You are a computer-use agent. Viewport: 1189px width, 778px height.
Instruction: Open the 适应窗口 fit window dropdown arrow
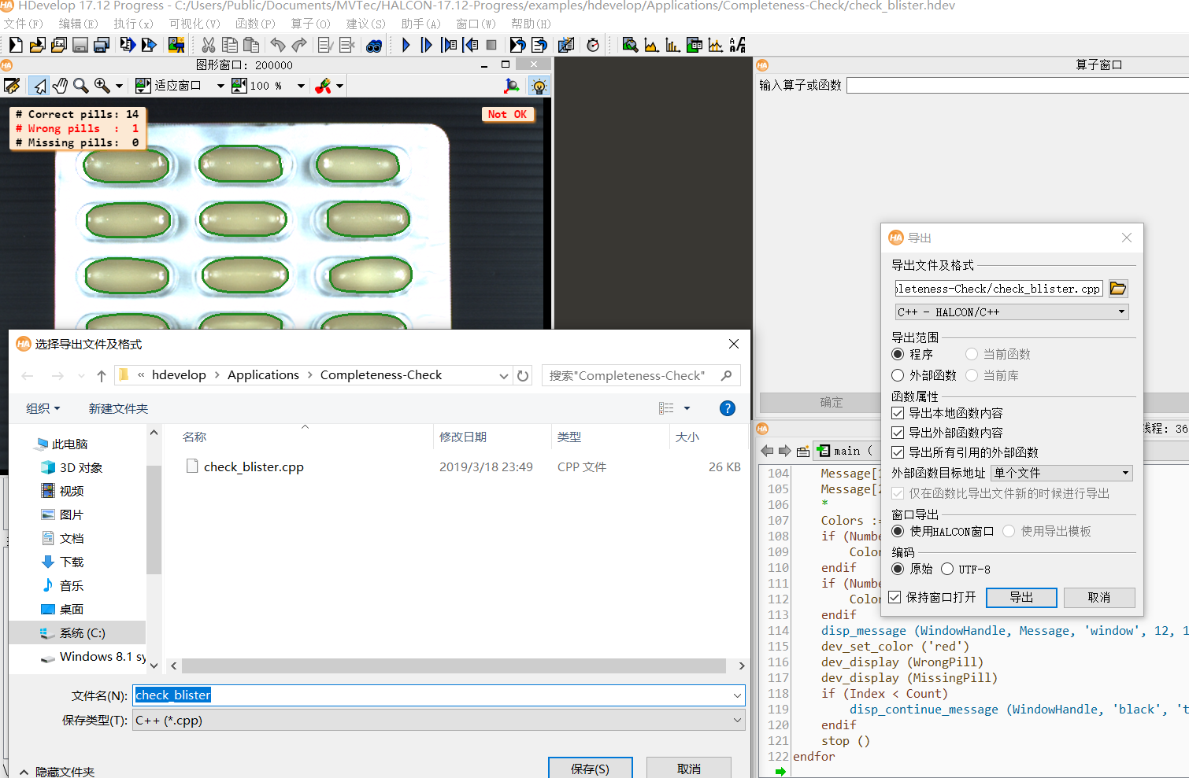click(x=220, y=86)
